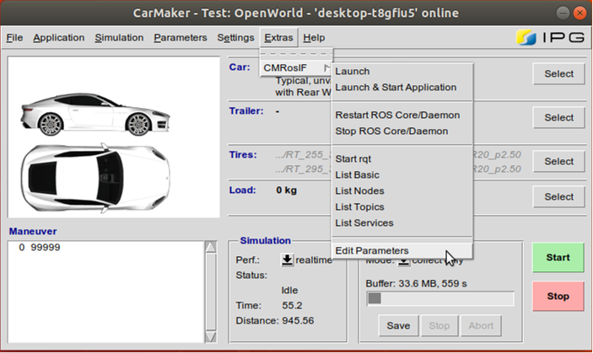Click the car top-view image
593x353 pixels.
pos(95,178)
